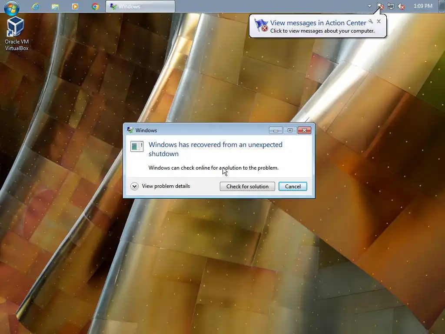Expand View problem details chevron

[135, 186]
